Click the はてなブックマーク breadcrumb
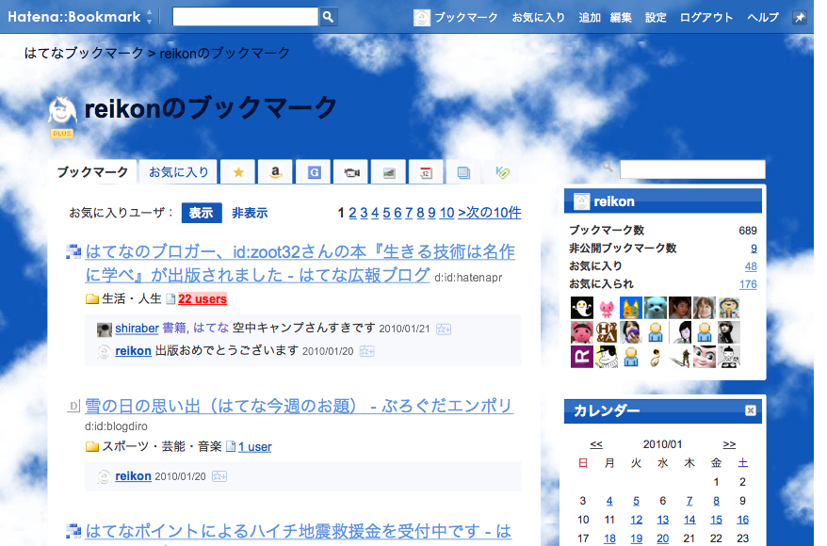The image size is (827, 546). [x=84, y=54]
